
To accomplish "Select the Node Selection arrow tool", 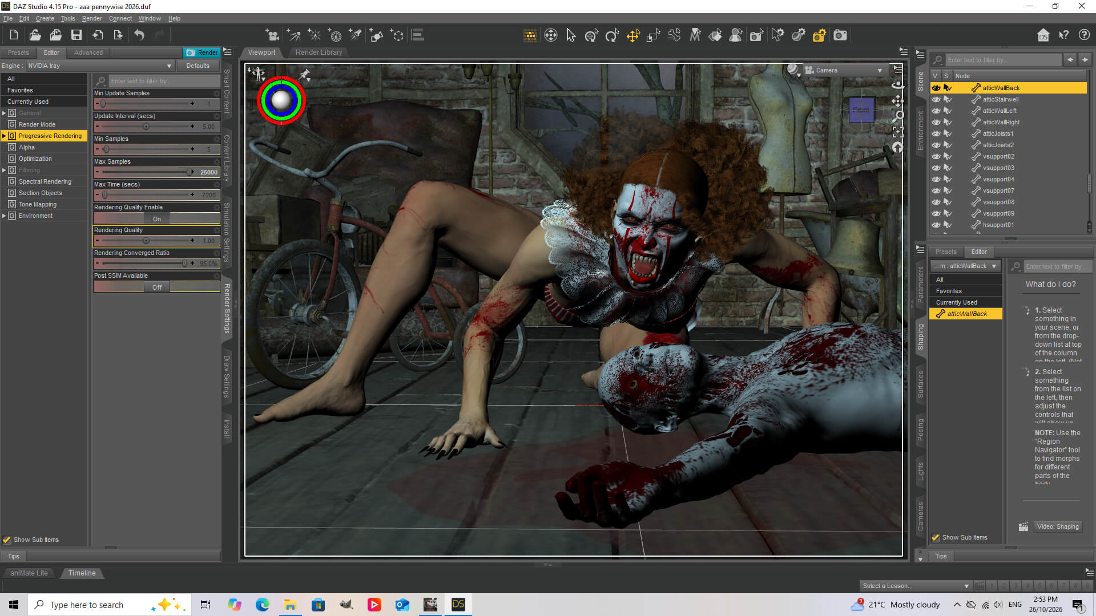I will [571, 35].
